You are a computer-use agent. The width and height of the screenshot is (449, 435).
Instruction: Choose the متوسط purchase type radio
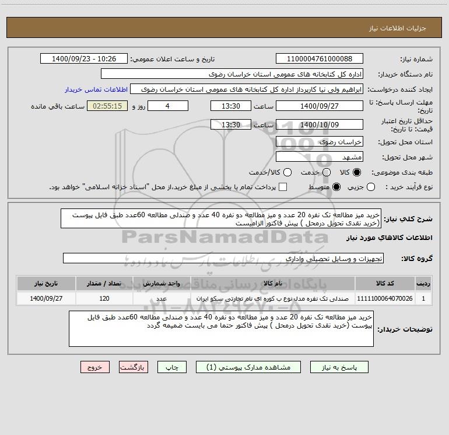pyautogui.click(x=336, y=187)
